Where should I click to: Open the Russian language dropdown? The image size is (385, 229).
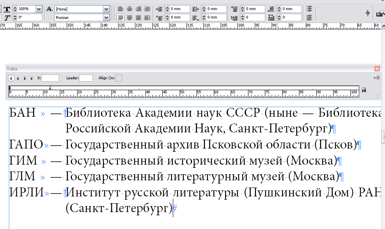[x=106, y=17]
